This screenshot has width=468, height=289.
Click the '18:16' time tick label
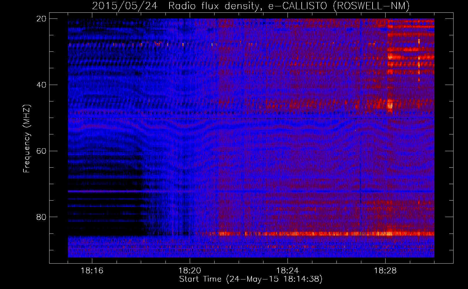pos(92,271)
